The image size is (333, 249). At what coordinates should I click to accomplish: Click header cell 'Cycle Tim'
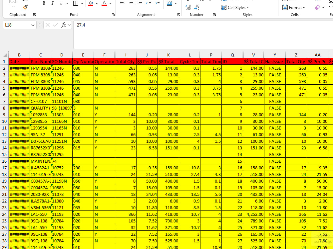click(190, 62)
